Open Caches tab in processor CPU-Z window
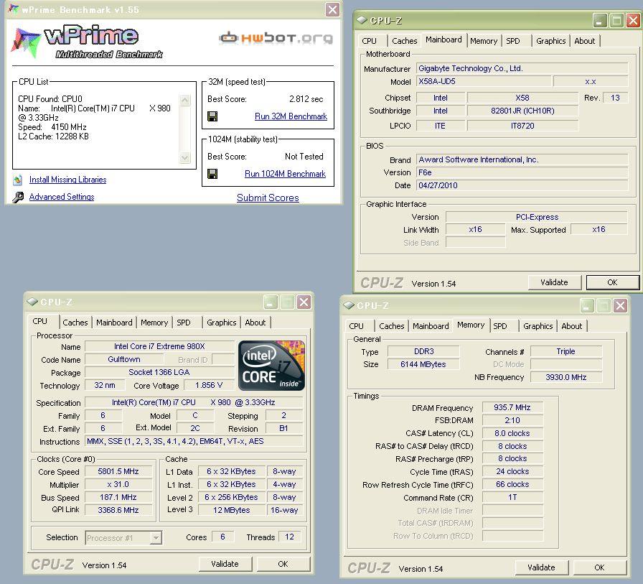The width and height of the screenshot is (643, 584). pyautogui.click(x=75, y=322)
